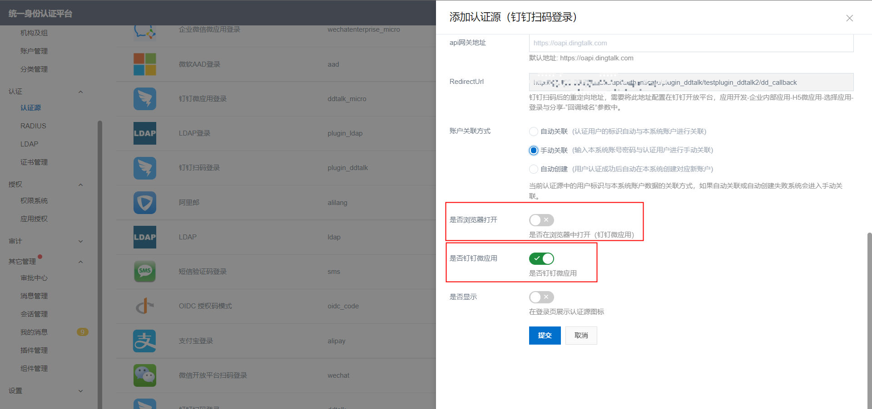Open 组件管理 in the sidebar
The image size is (872, 409).
[x=34, y=368]
